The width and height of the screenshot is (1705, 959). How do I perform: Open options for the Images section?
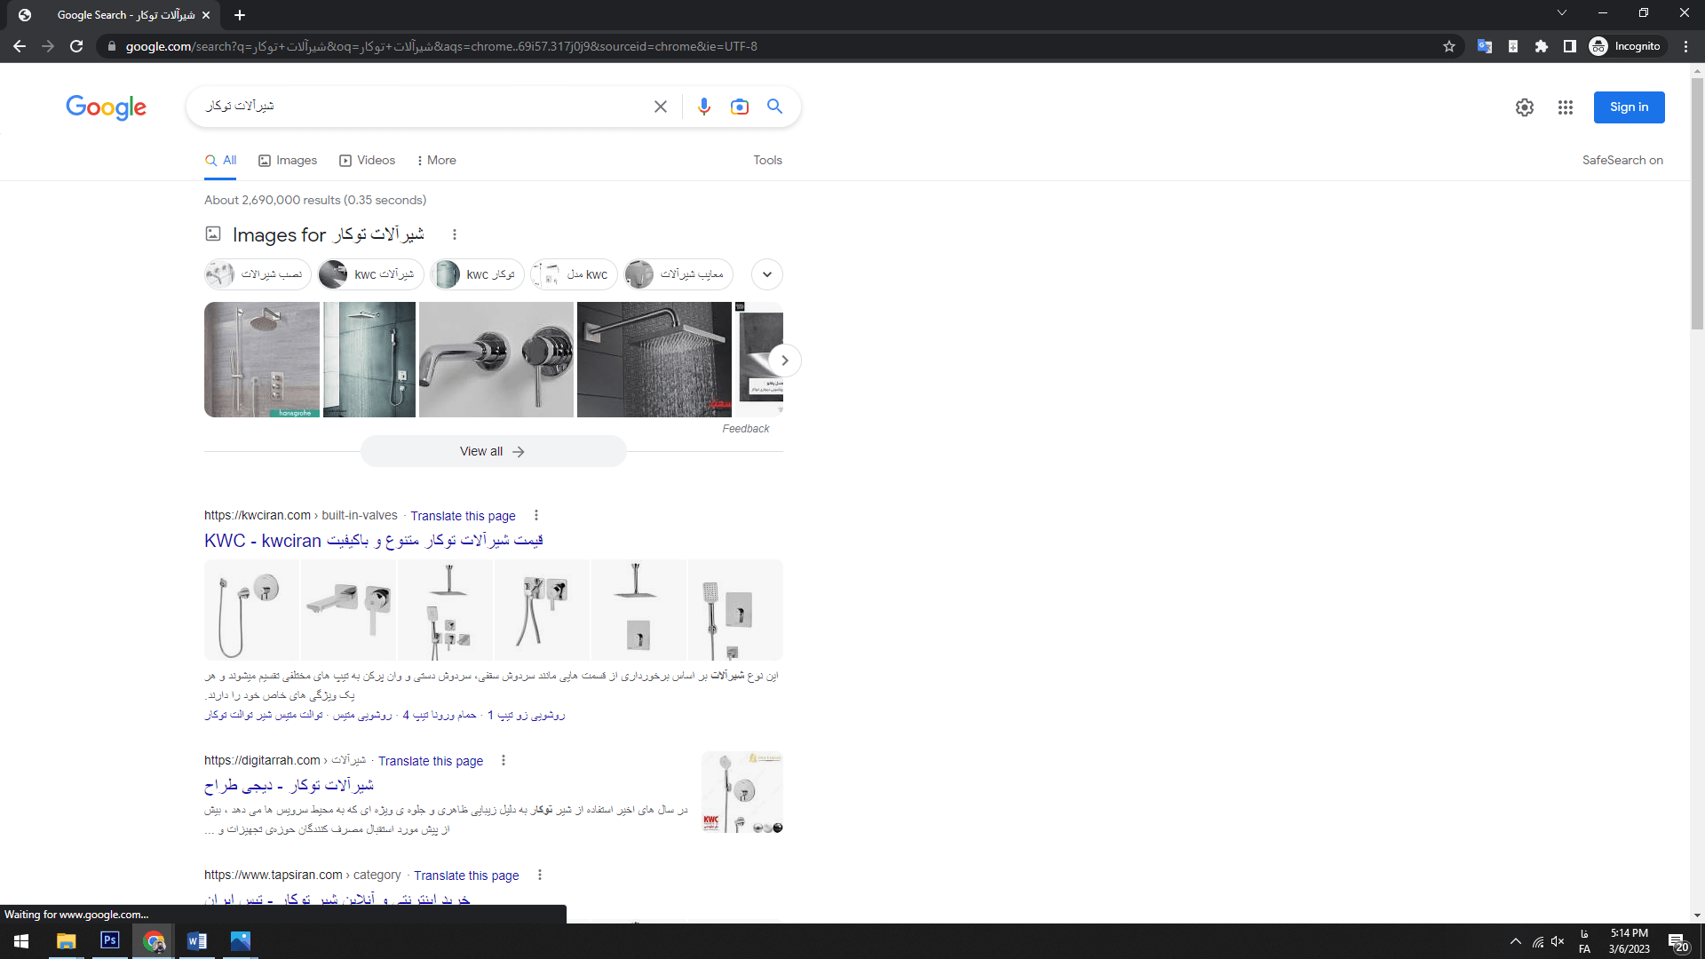[x=455, y=234]
